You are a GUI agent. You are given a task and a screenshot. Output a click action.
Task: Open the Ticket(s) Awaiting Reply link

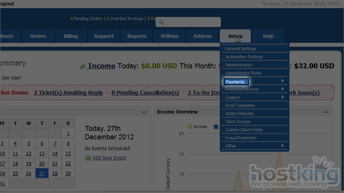point(68,93)
